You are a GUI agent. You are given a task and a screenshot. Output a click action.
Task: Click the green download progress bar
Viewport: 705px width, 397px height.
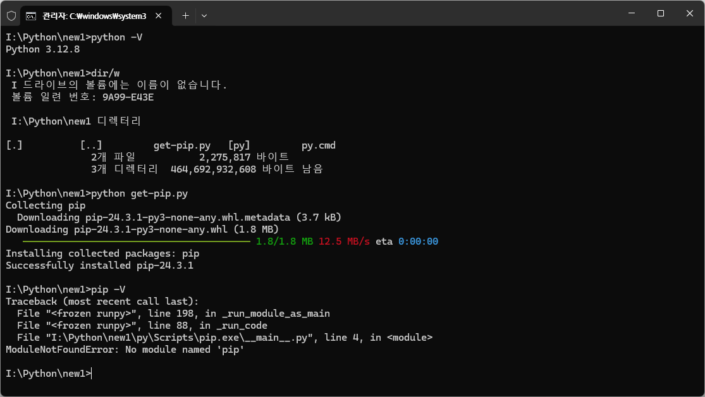click(x=137, y=241)
